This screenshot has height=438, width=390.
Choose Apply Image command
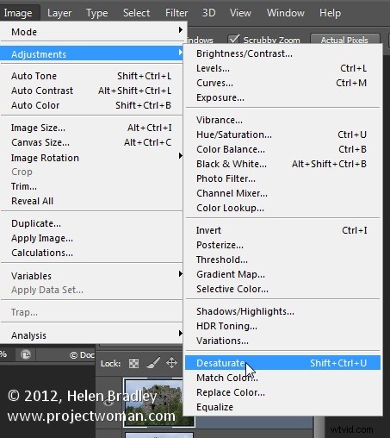click(92, 238)
